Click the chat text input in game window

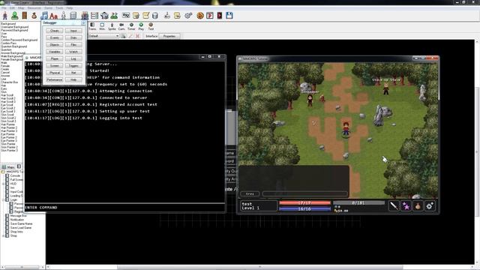coord(305,193)
